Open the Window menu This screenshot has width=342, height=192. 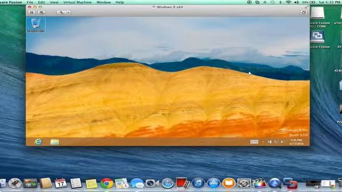pos(104,2)
